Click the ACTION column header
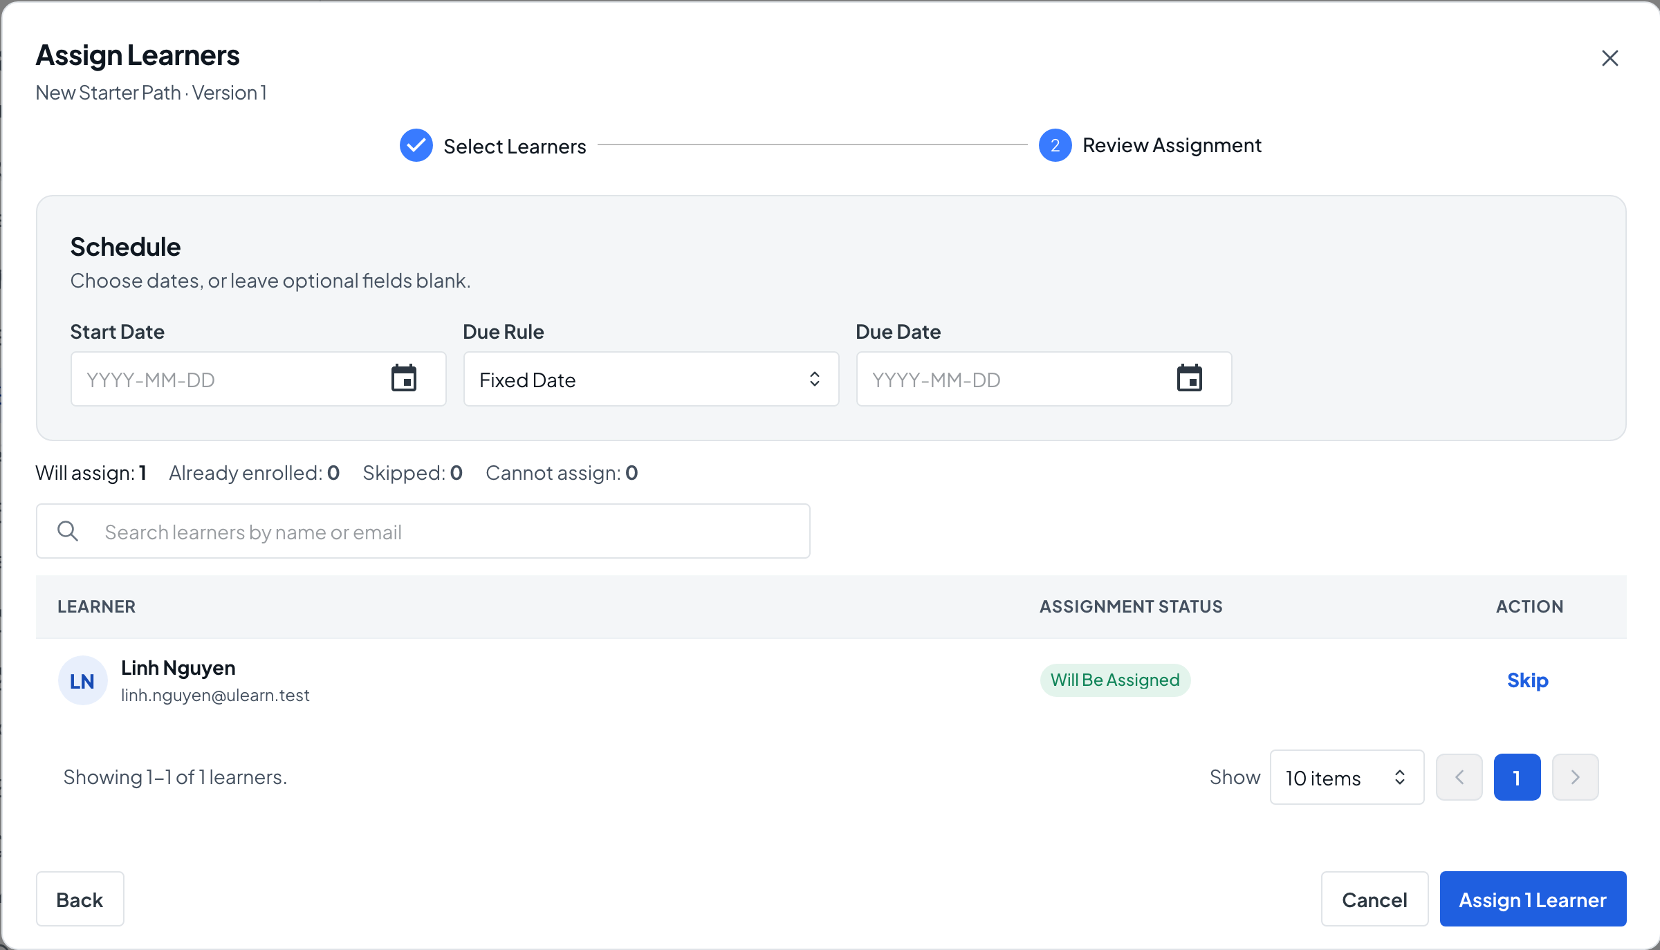This screenshot has width=1660, height=950. (x=1529, y=606)
